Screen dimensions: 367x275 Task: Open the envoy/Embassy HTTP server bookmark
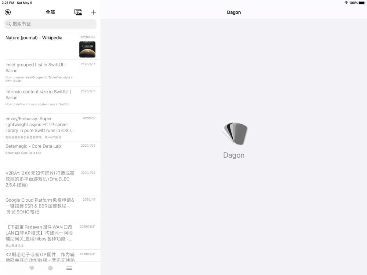pyautogui.click(x=50, y=128)
